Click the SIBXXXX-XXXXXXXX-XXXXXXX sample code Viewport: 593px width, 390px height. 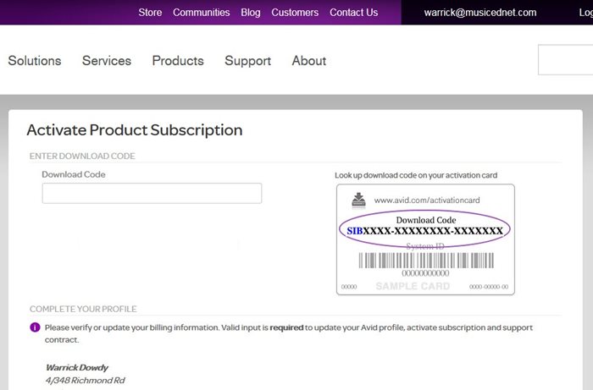(x=424, y=231)
